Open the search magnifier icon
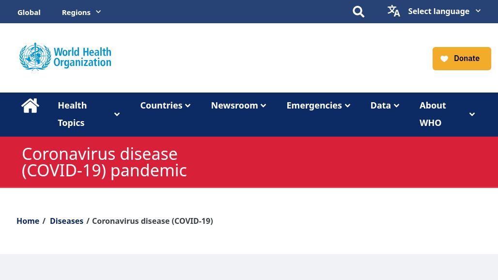The width and height of the screenshot is (498, 280). coord(358,12)
